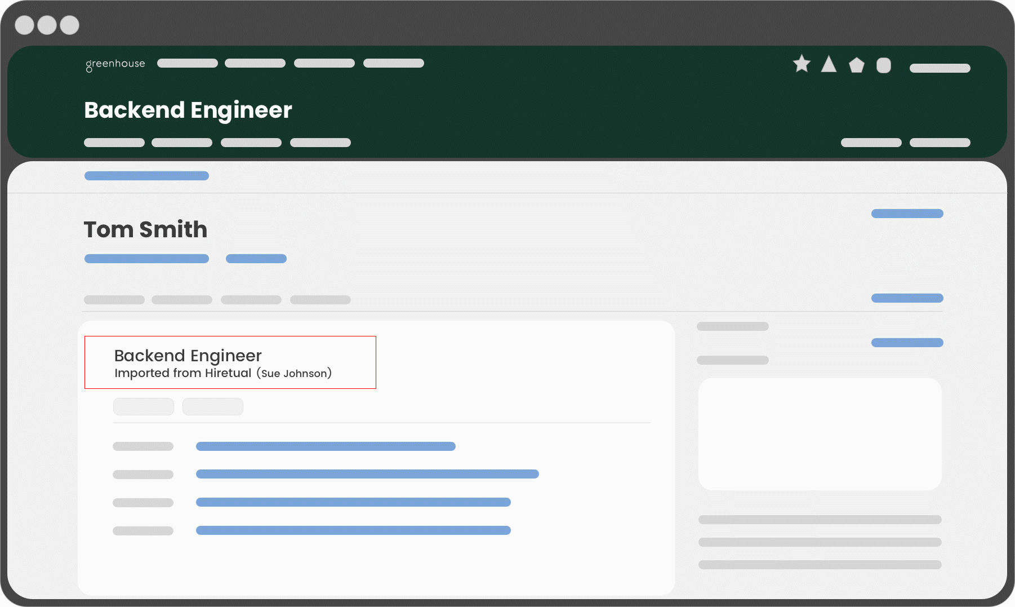
Task: Click the star icon in header
Action: coord(802,64)
